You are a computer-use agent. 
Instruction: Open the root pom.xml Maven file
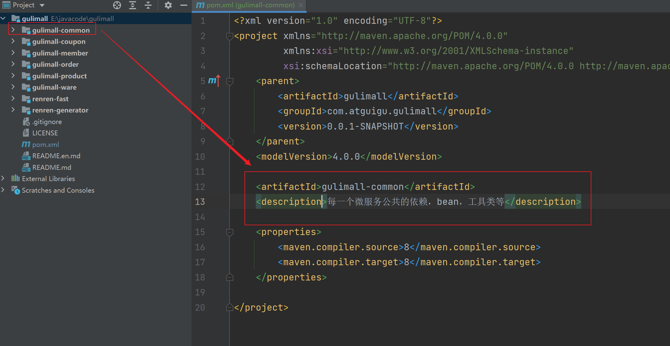(x=45, y=144)
